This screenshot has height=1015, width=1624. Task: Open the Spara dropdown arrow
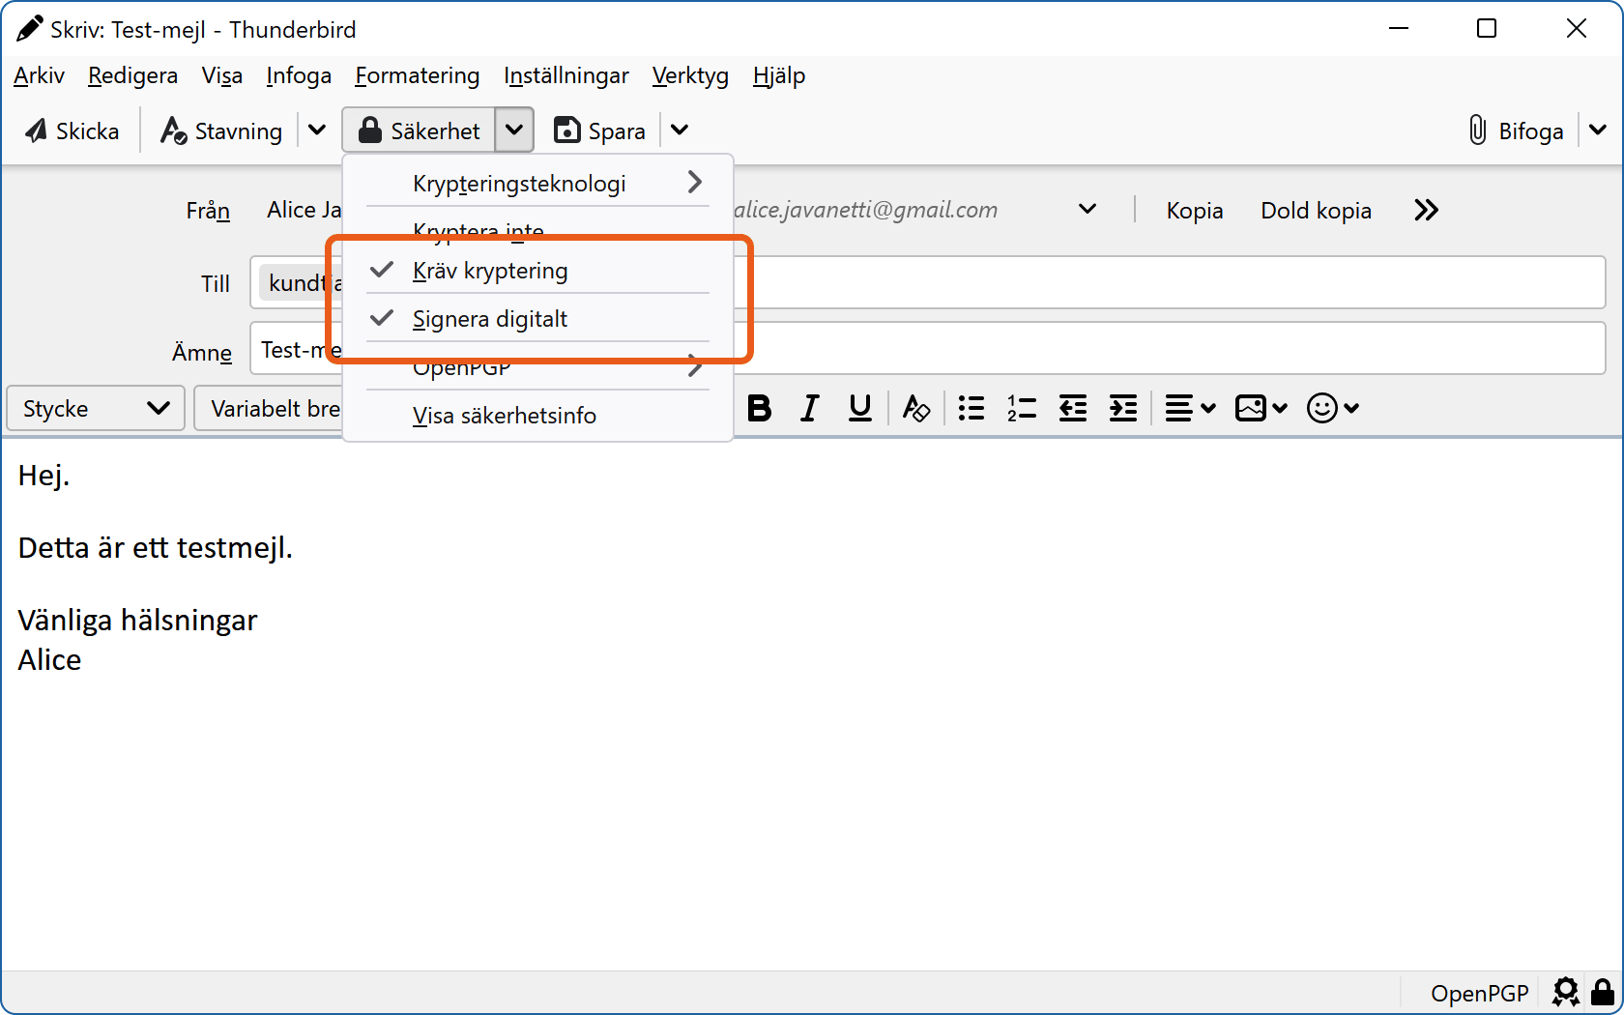[x=680, y=130]
